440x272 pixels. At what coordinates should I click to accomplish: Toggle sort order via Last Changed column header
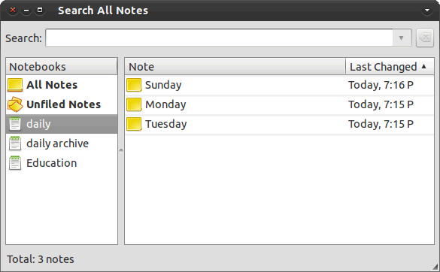[390, 67]
